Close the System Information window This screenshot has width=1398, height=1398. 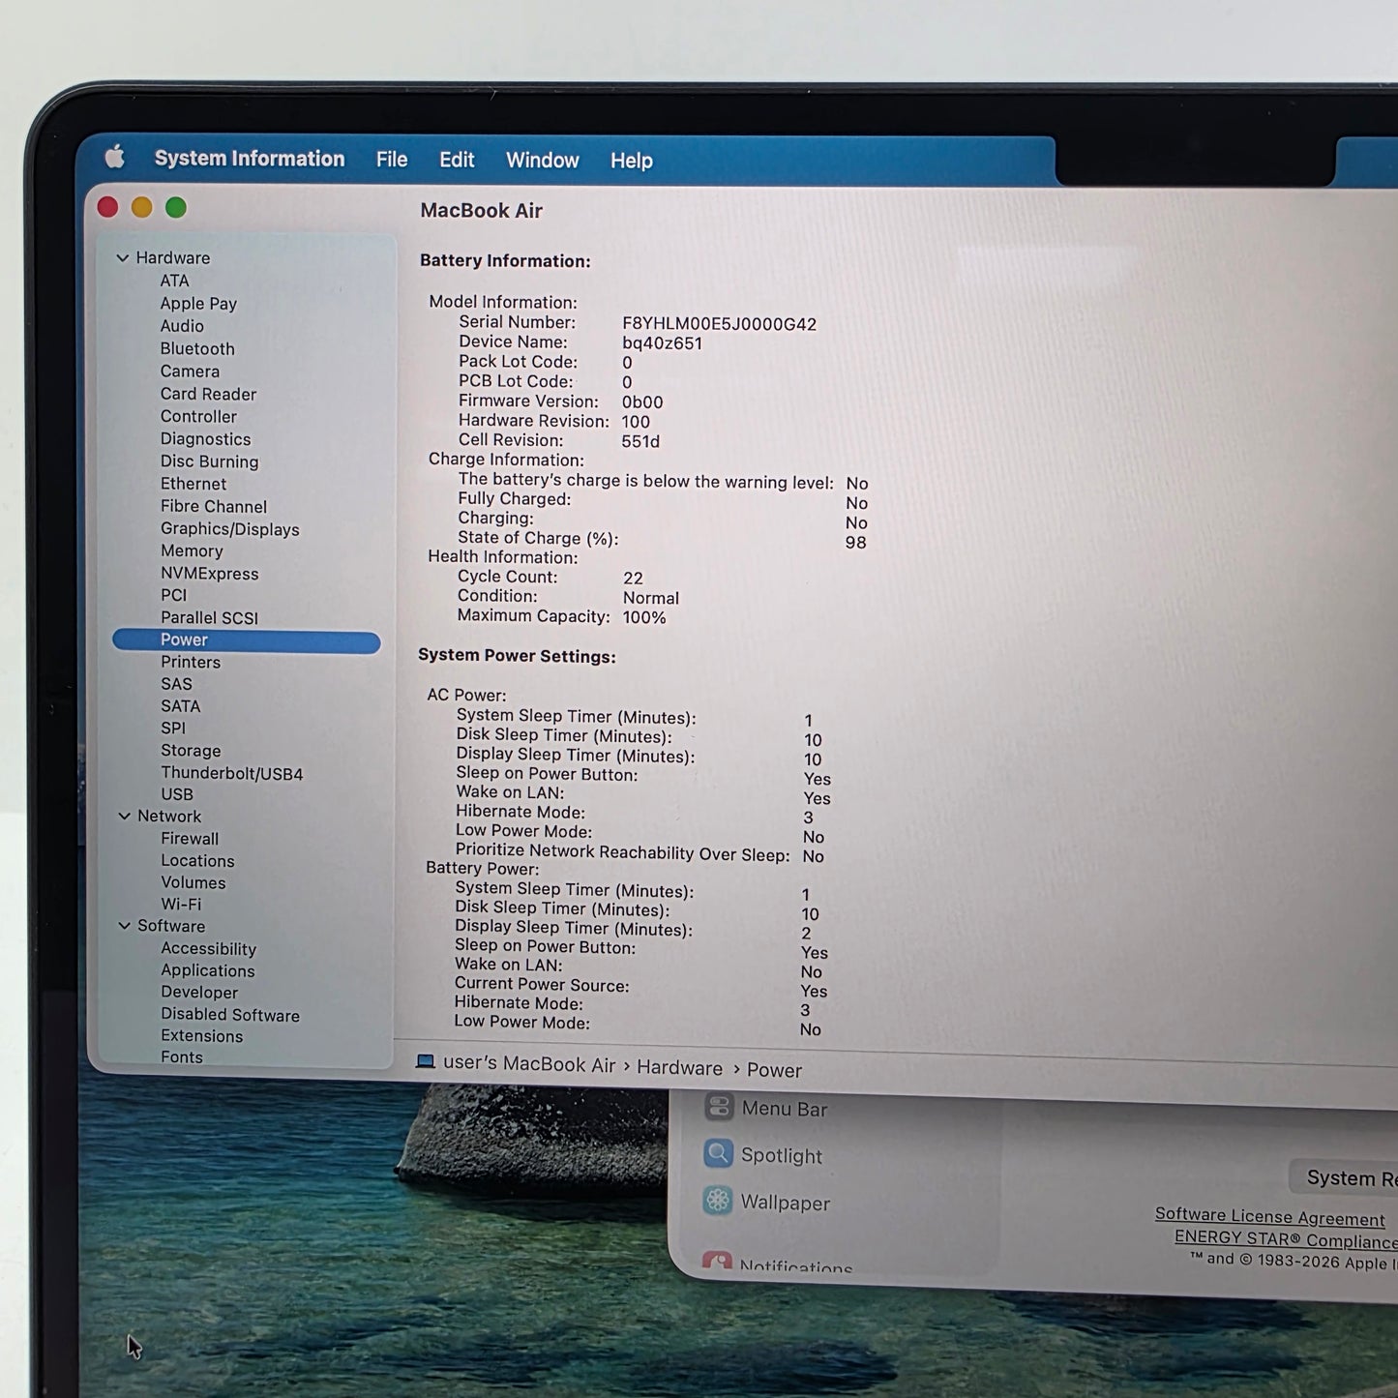(x=108, y=207)
